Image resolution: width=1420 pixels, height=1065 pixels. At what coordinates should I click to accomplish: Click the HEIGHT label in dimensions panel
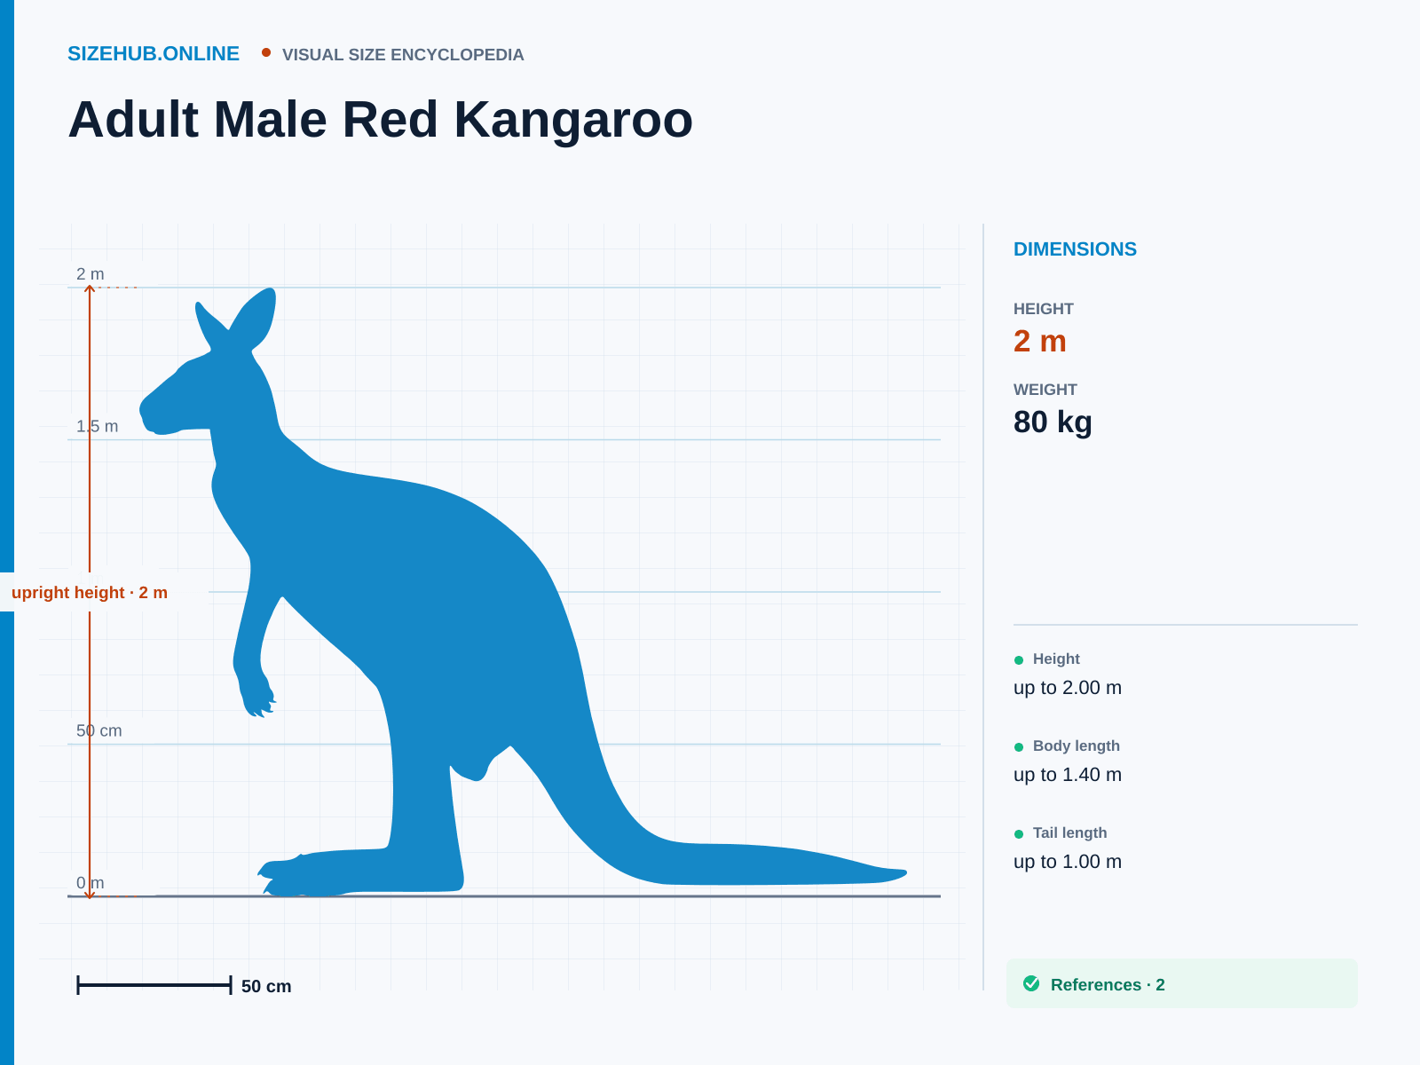click(x=1044, y=309)
